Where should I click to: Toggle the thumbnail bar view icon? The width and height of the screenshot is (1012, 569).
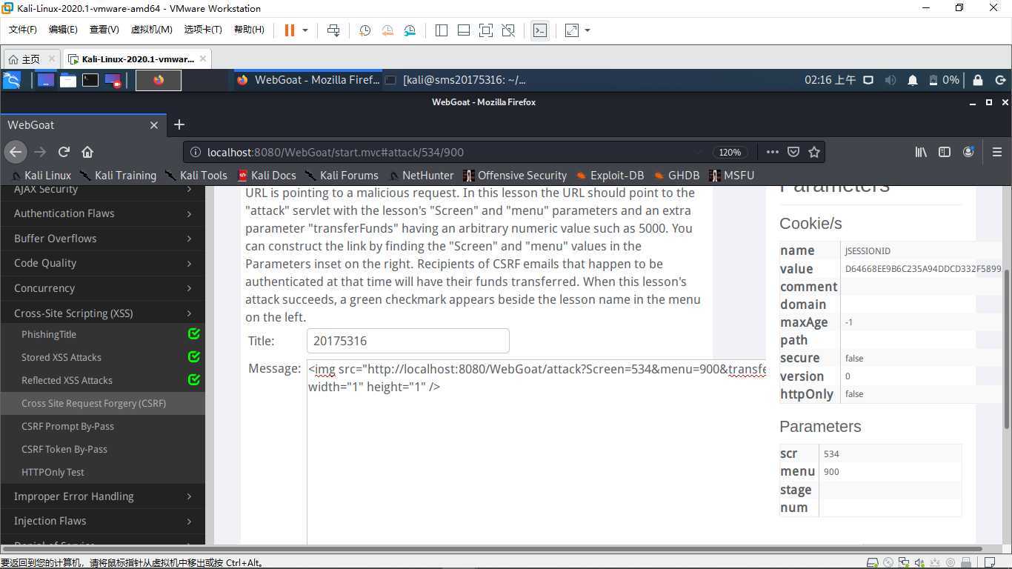(464, 30)
